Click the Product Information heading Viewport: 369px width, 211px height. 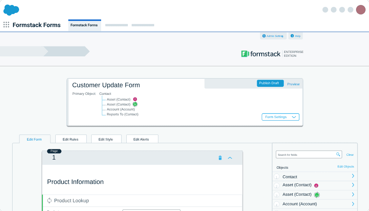(x=75, y=182)
